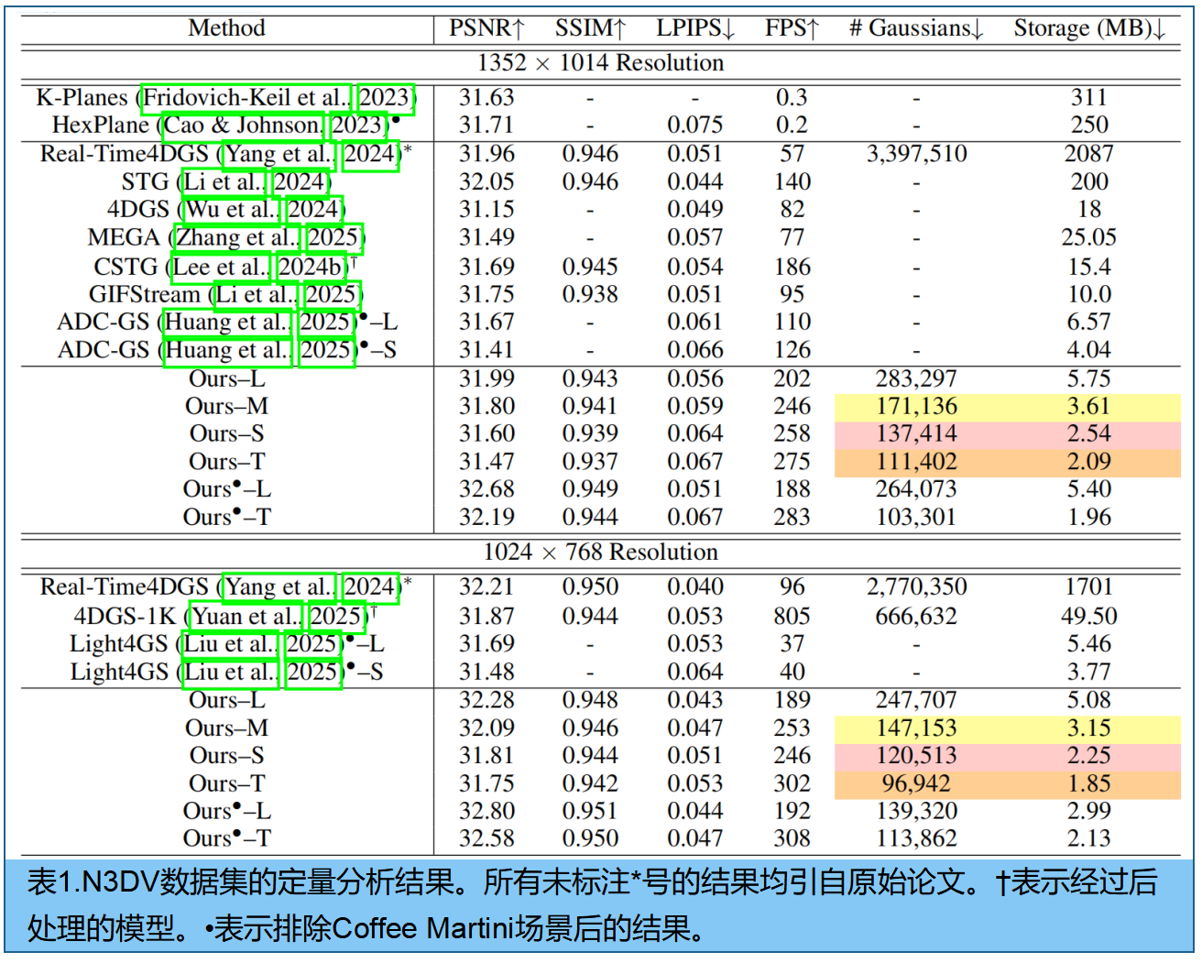Open the Cao & Johnson citation link

coord(243,126)
